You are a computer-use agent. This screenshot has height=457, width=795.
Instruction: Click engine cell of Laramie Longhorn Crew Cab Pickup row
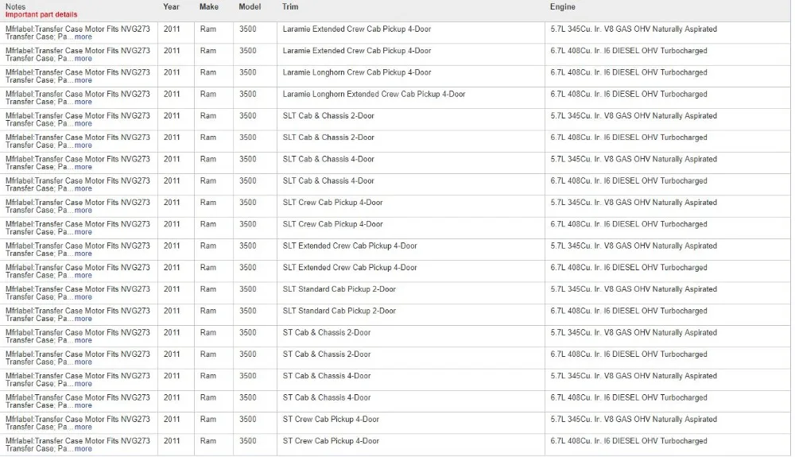629,72
